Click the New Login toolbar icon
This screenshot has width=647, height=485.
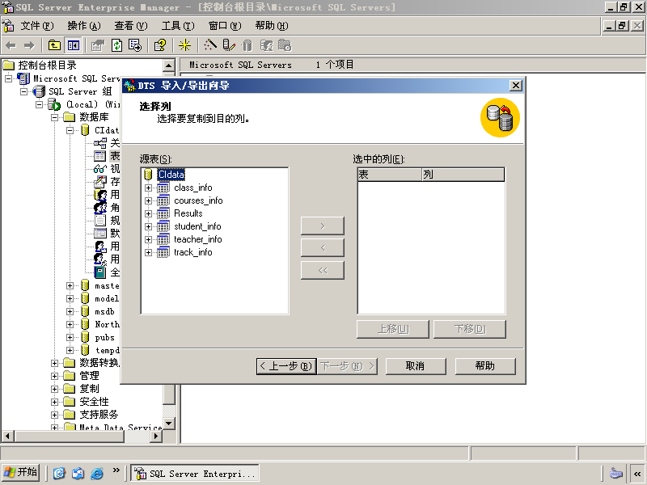[266, 45]
